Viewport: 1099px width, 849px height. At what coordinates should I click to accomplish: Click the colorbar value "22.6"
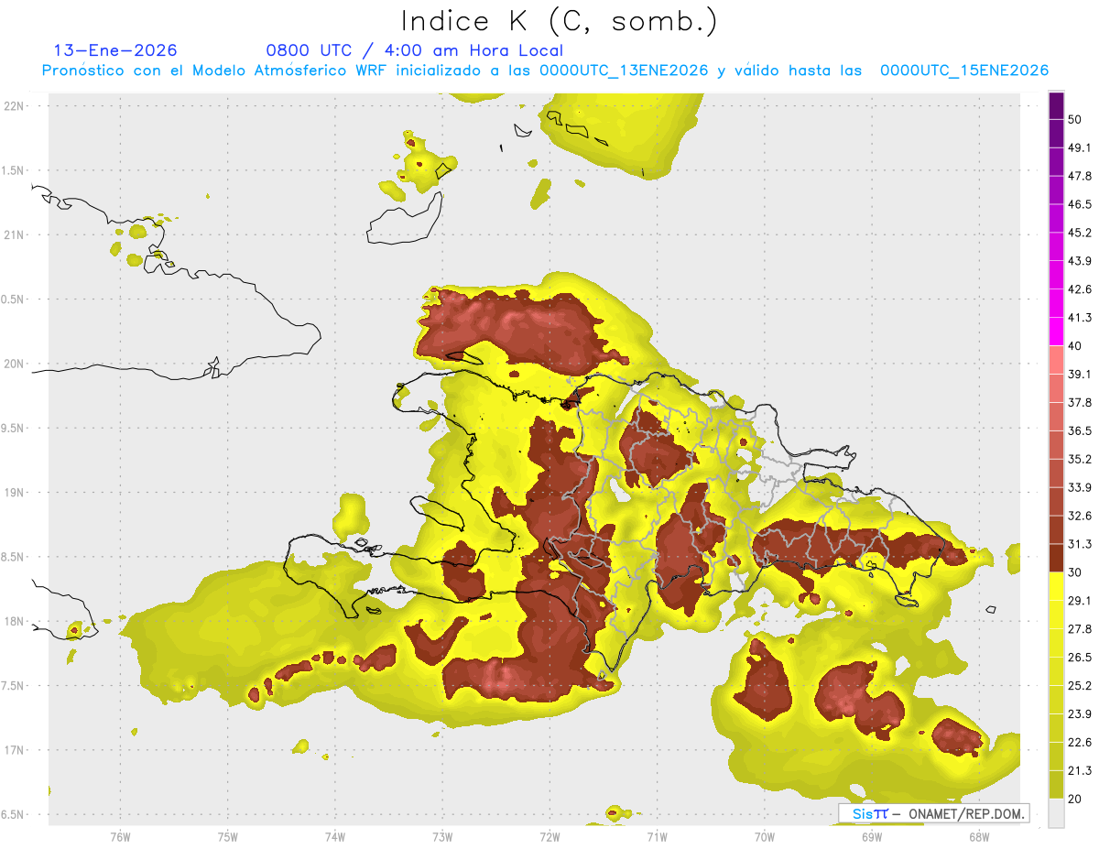[1080, 743]
